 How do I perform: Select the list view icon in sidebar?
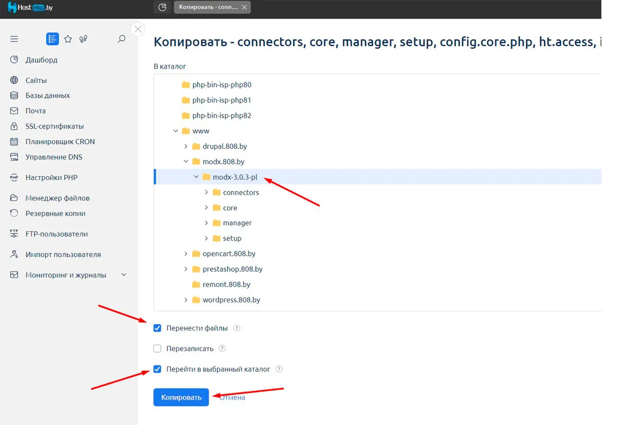(x=52, y=39)
